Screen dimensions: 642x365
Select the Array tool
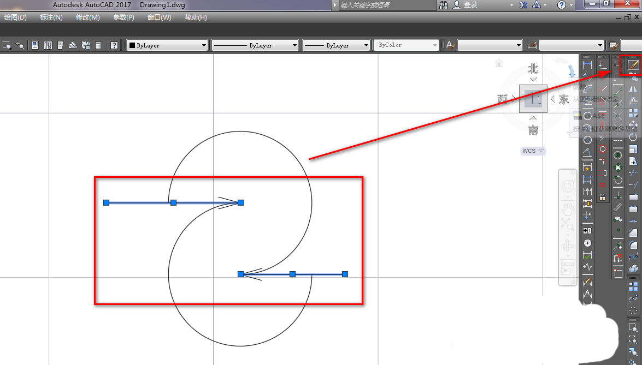pyautogui.click(x=633, y=112)
